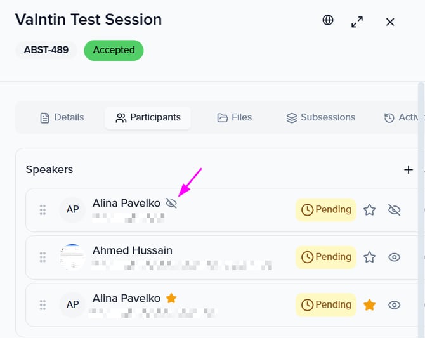Grab drag handle for Ahmed Hussain row
The height and width of the screenshot is (338, 425).
43,257
